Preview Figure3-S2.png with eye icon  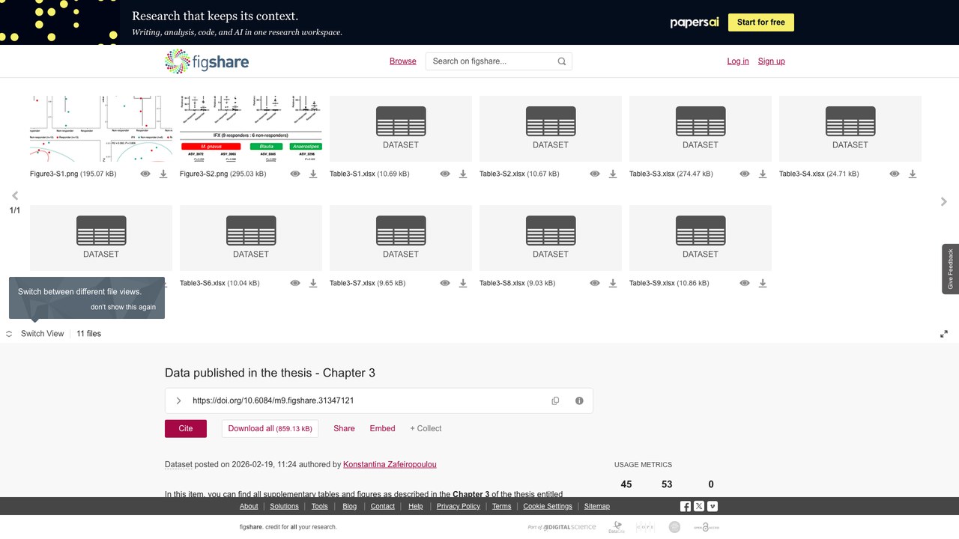pyautogui.click(x=295, y=174)
